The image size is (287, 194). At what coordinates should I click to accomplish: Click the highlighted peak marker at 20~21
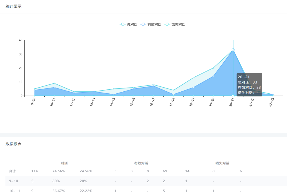click(233, 50)
